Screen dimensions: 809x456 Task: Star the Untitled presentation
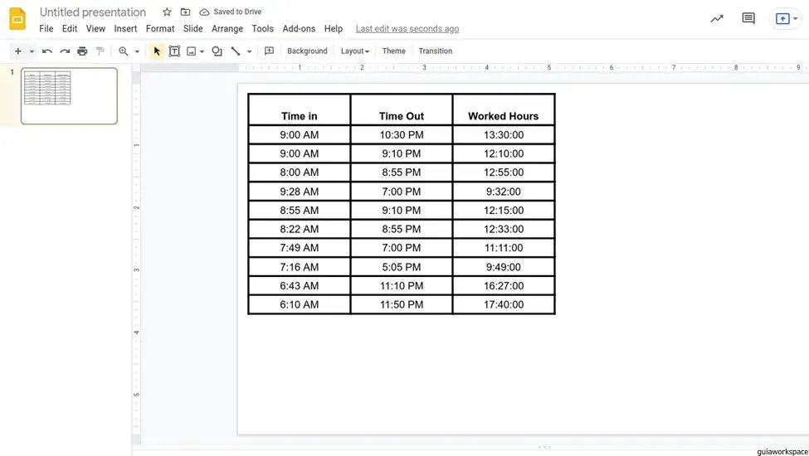coord(167,12)
